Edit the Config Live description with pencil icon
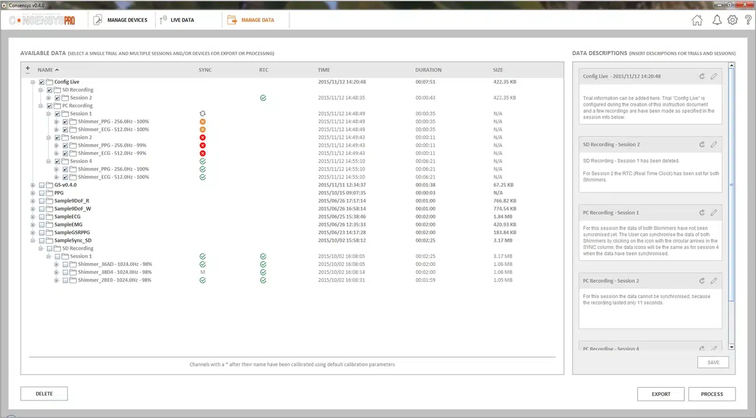 tap(714, 76)
